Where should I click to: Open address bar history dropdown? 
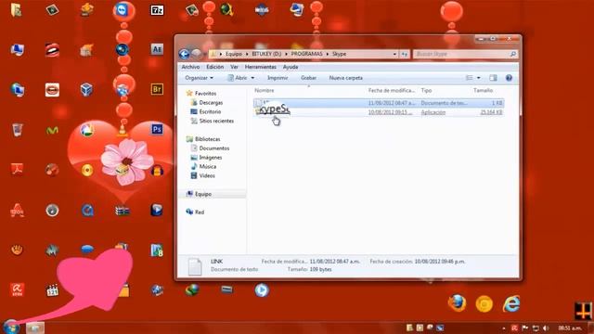394,54
